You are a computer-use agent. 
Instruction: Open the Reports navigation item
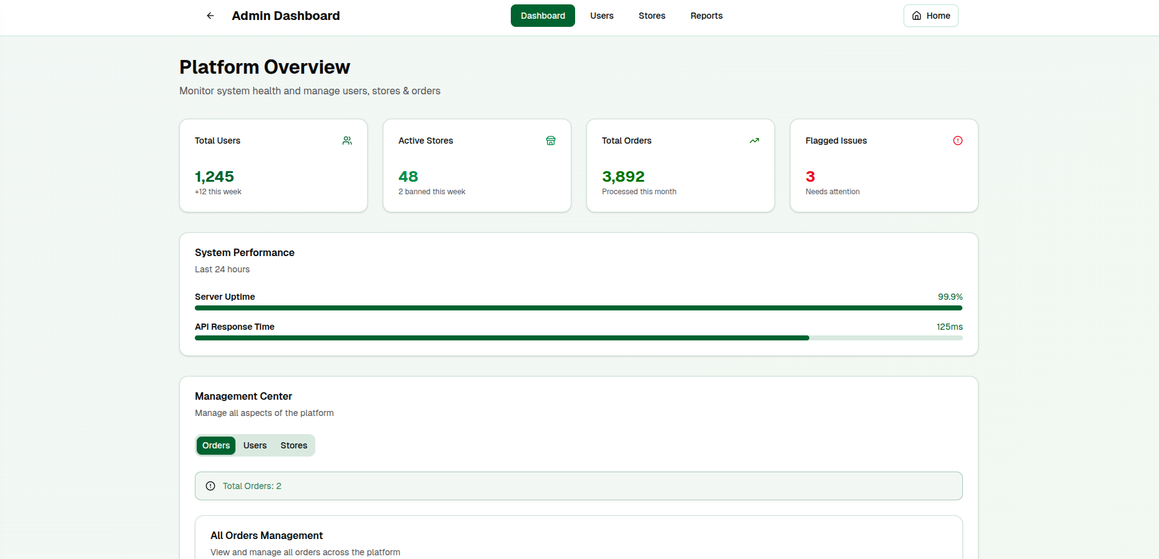[706, 16]
